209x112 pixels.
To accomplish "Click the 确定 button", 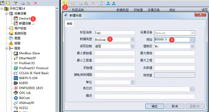I will point(155,106).
